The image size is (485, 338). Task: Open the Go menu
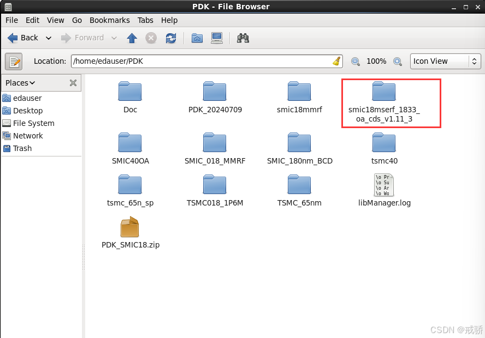[76, 20]
